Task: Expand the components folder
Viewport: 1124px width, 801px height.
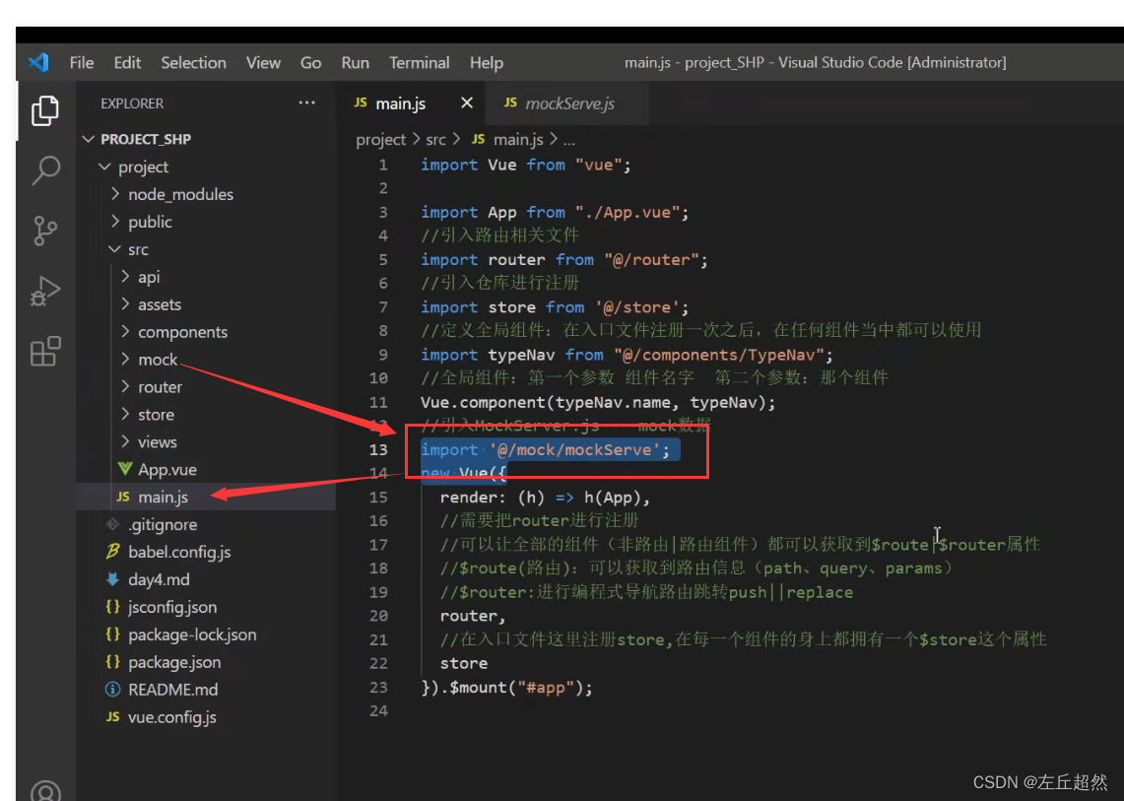Action: click(125, 331)
